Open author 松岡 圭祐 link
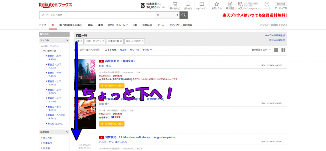Image resolution: width=326 pixels, height=151 pixels. click(x=105, y=66)
